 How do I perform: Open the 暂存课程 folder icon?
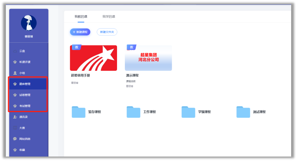tap(78, 112)
